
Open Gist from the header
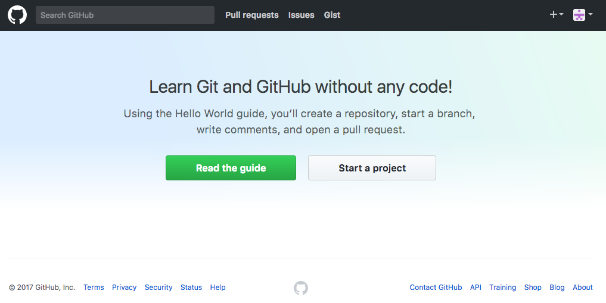332,15
